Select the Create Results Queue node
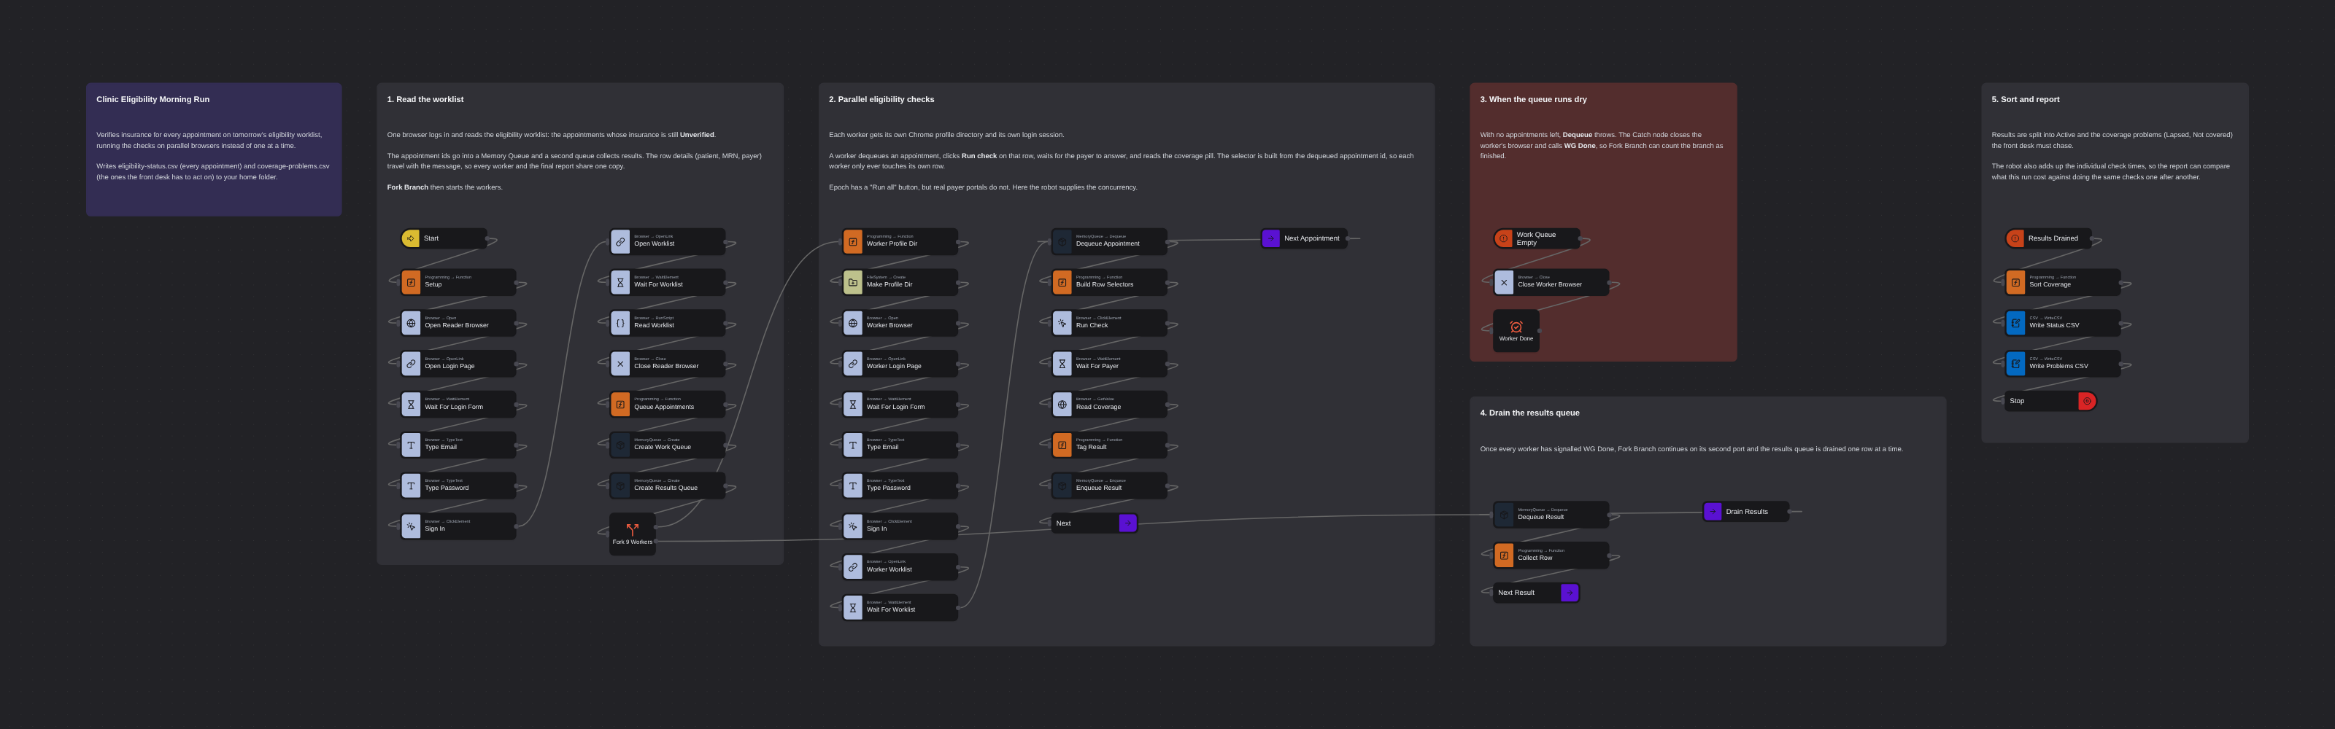Screen dimensions: 2335x729 [x=667, y=486]
